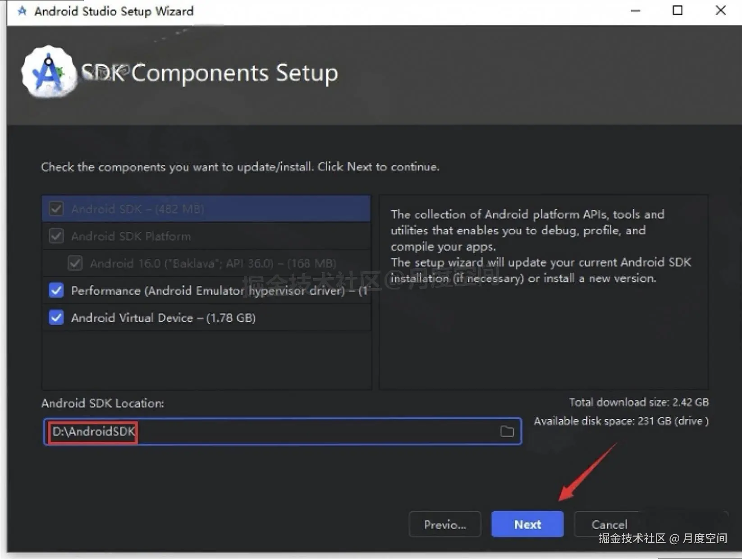
Task: Click the Previous button
Action: 444,524
